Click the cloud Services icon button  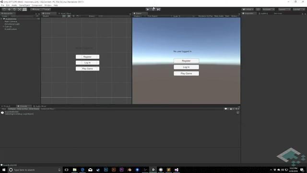pos(258,10)
